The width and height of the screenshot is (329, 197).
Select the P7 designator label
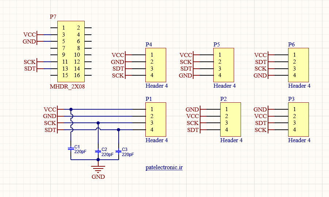click(x=53, y=16)
